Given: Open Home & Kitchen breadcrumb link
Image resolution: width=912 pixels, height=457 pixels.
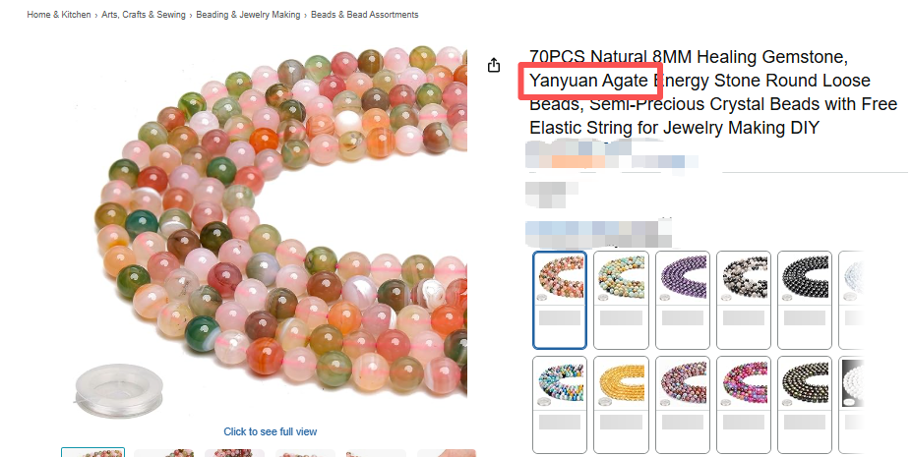Looking at the screenshot, I should coord(59,15).
